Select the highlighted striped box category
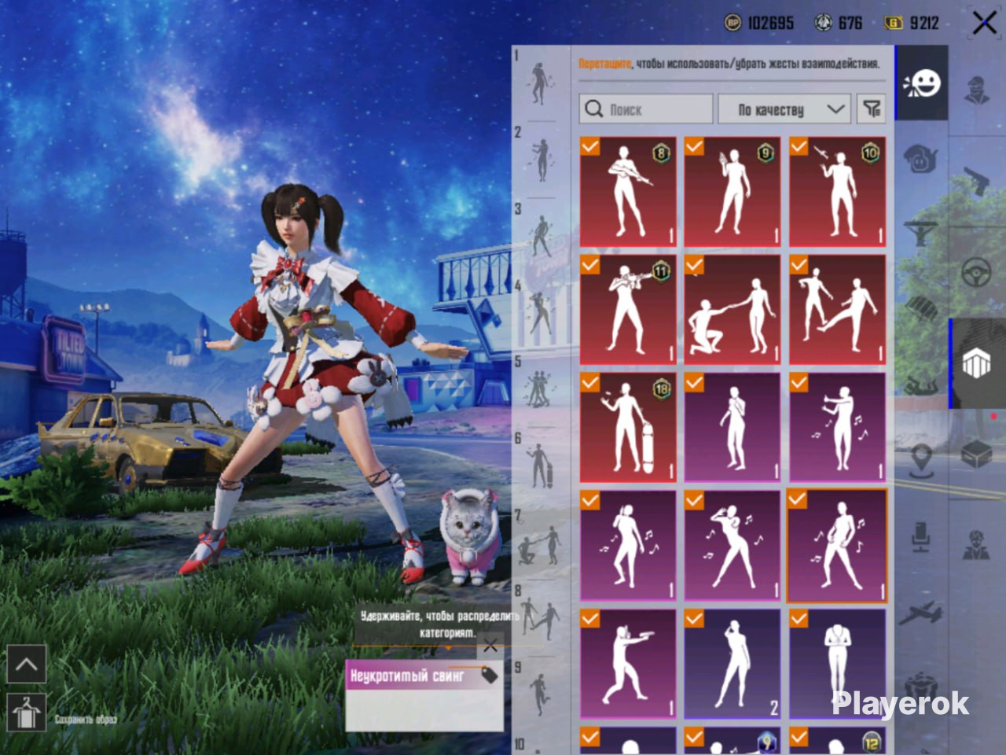This screenshot has height=755, width=1006. [976, 363]
